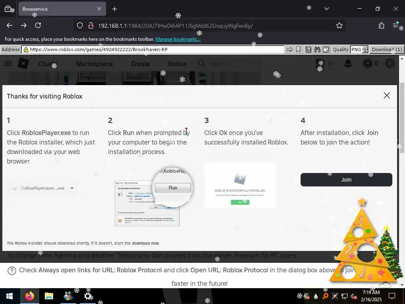Click the clipboard icon in Browservice bar

click(326, 49)
